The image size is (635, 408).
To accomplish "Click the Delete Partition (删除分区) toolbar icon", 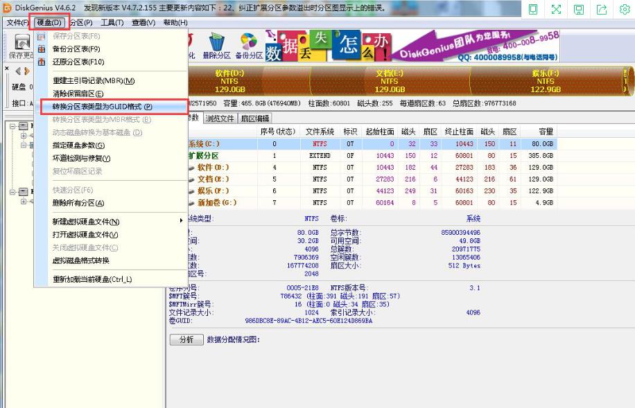I will coord(217,46).
